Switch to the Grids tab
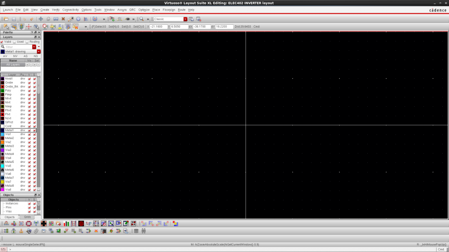449x252 pixels. 27,217
